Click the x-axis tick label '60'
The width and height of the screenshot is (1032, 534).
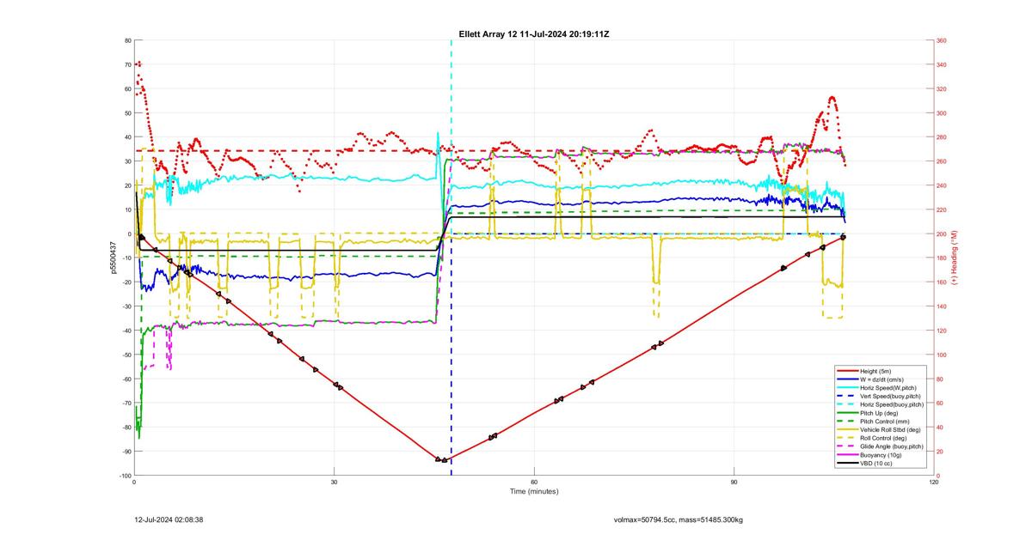click(x=535, y=482)
